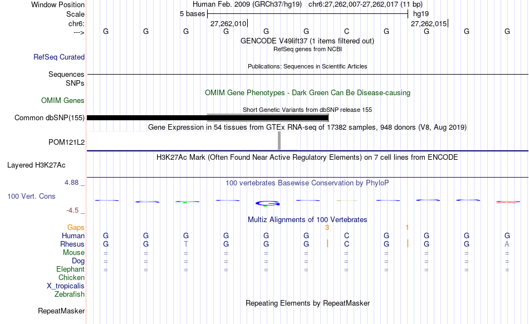This screenshot has height=324, width=529.
Task: Click the Gaps row label
Action: (76, 228)
